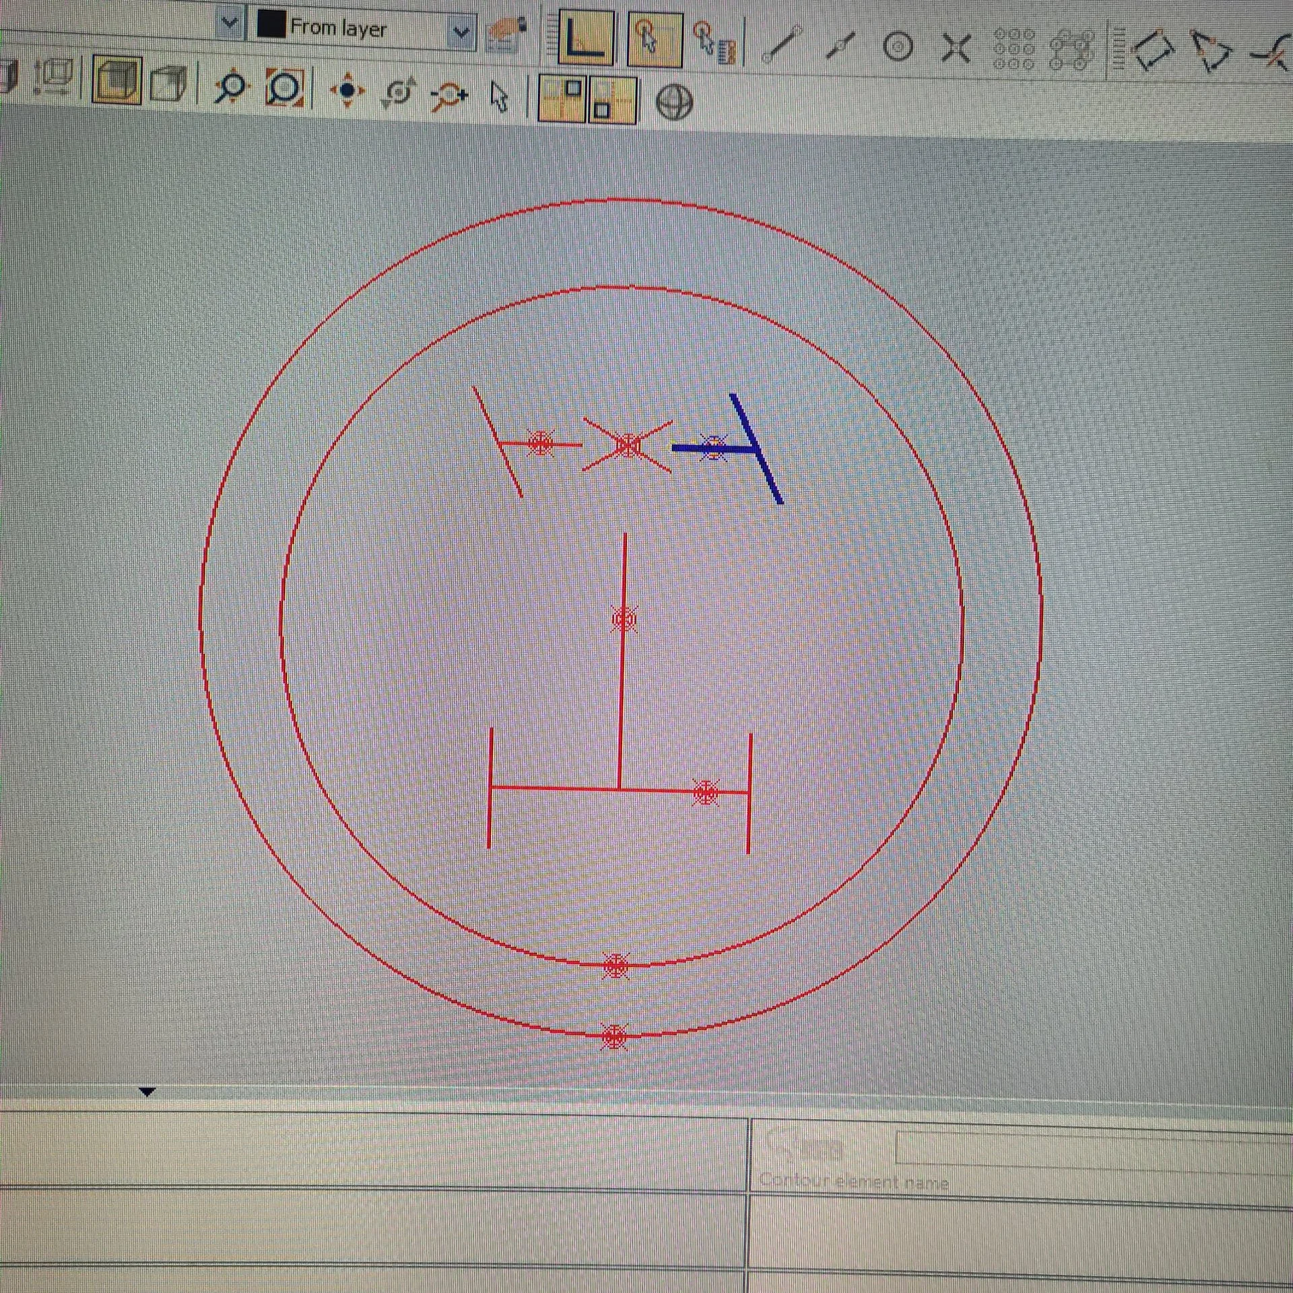Click the zoom plus magnifier icon
Screen dimensions: 1293x1293
(x=449, y=96)
